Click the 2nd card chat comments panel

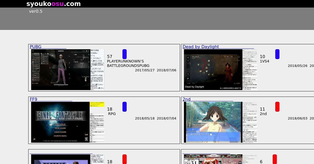(x=250, y=122)
